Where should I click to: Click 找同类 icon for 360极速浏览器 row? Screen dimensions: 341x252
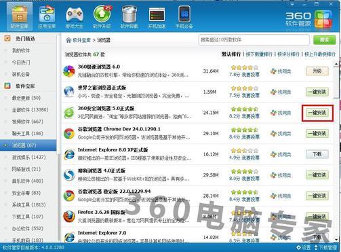pyautogui.click(x=273, y=71)
